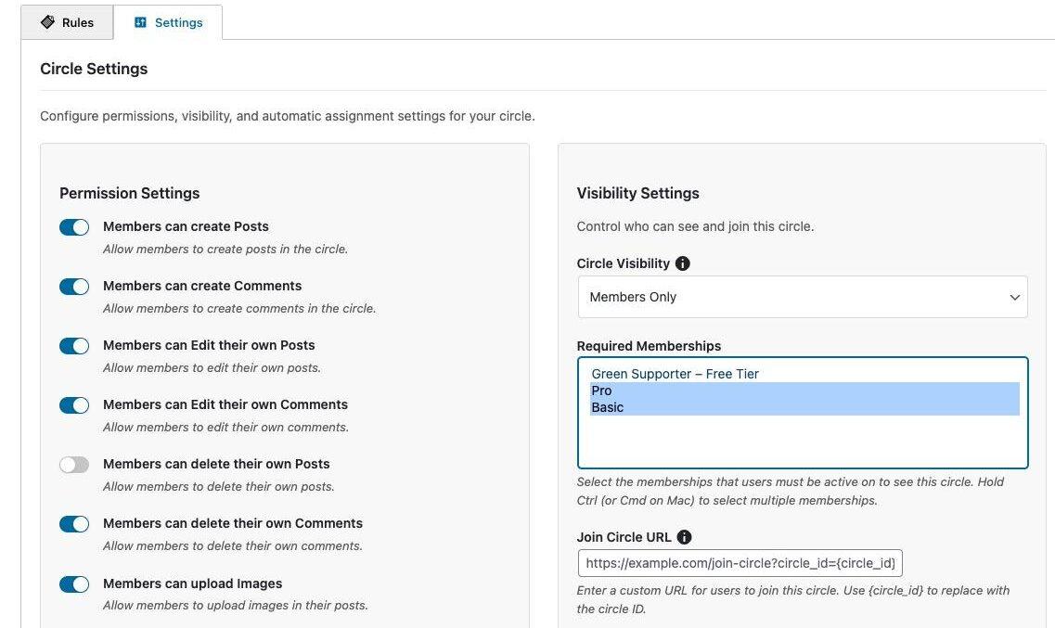This screenshot has width=1055, height=628.
Task: Toggle Members can Edit their own Posts
Action: tap(74, 346)
